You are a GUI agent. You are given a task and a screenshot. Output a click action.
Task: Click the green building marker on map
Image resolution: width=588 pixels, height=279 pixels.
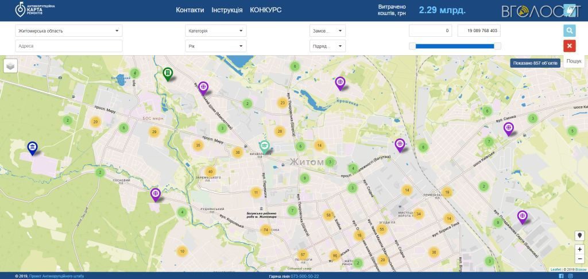[168, 73]
